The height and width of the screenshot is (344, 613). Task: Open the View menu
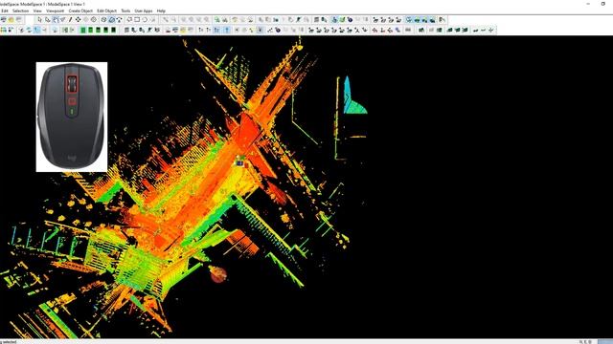click(37, 11)
